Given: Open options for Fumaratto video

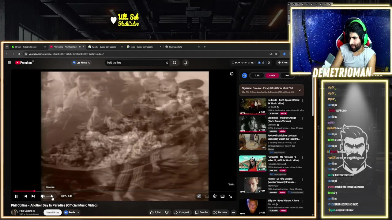Looking at the screenshot, I should (303, 158).
